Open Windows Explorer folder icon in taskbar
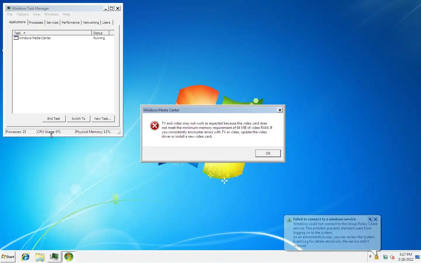This screenshot has height=263, width=421. (x=39, y=257)
